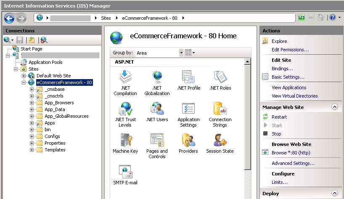Expand the App_Data folder node
Image resolution: width=344 pixels, height=199 pixels.
(x=32, y=109)
